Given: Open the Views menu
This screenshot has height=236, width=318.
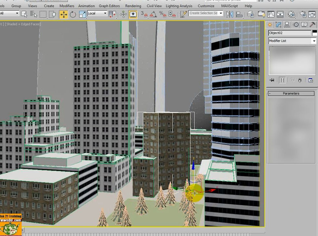Looking at the screenshot, I should pos(32,6).
